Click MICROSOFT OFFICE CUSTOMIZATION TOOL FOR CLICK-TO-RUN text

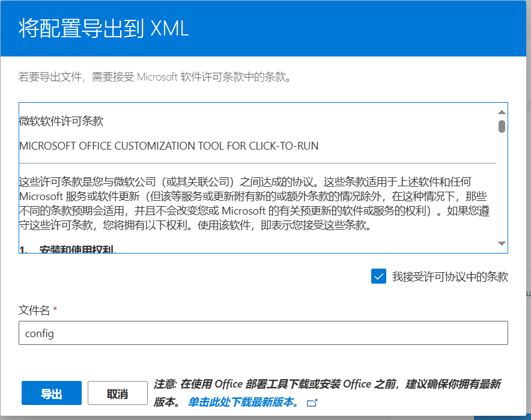(x=169, y=146)
